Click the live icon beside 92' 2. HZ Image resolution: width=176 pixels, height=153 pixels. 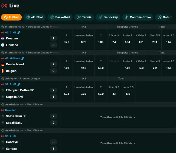[x=3, y=84]
